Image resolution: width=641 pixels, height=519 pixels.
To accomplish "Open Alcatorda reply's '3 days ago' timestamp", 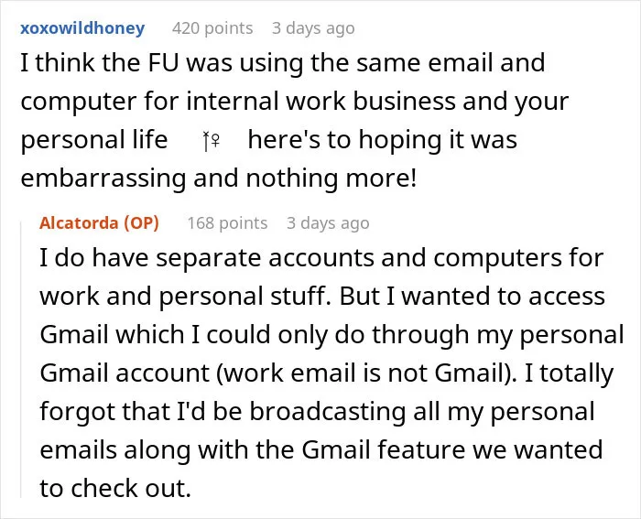I will coord(328,223).
